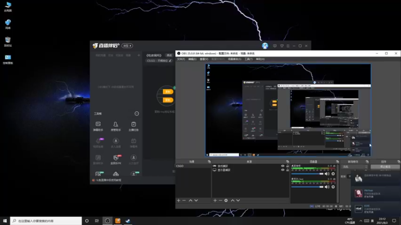
Task: Click the 停止推流 button in OBS controls
Action: point(385,167)
